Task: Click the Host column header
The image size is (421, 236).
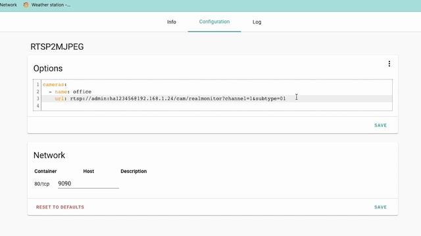Action: (x=89, y=171)
